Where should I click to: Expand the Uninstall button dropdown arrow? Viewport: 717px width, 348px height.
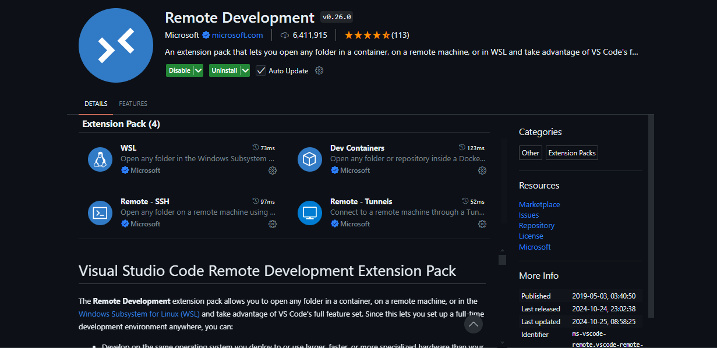[x=245, y=70]
